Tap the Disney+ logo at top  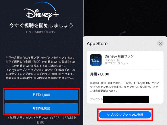[x=41, y=11]
